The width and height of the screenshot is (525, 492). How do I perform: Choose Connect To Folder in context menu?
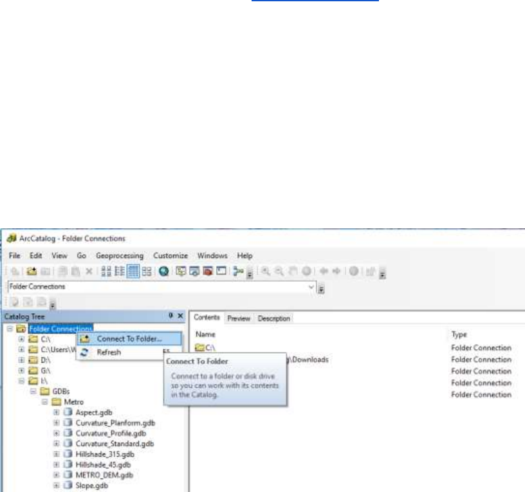pos(129,339)
